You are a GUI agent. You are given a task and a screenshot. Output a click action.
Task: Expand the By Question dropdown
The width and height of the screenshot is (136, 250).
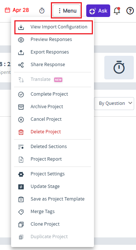[x=114, y=103]
